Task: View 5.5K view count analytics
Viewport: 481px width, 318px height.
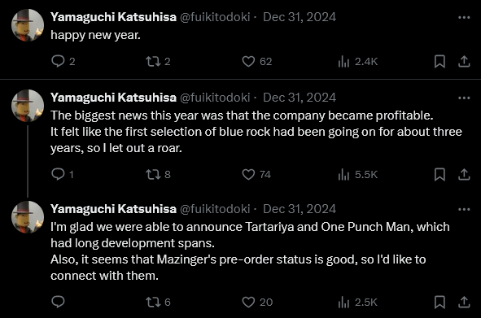Action: pyautogui.click(x=357, y=174)
